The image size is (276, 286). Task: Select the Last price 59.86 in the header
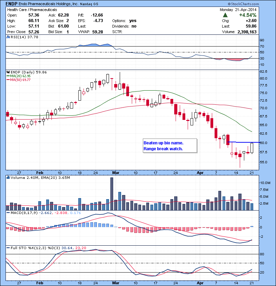point(251,26)
